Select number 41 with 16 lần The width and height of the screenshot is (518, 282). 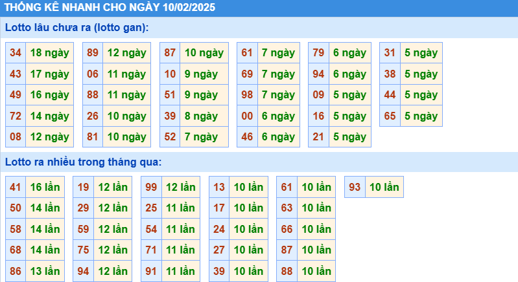pos(16,187)
